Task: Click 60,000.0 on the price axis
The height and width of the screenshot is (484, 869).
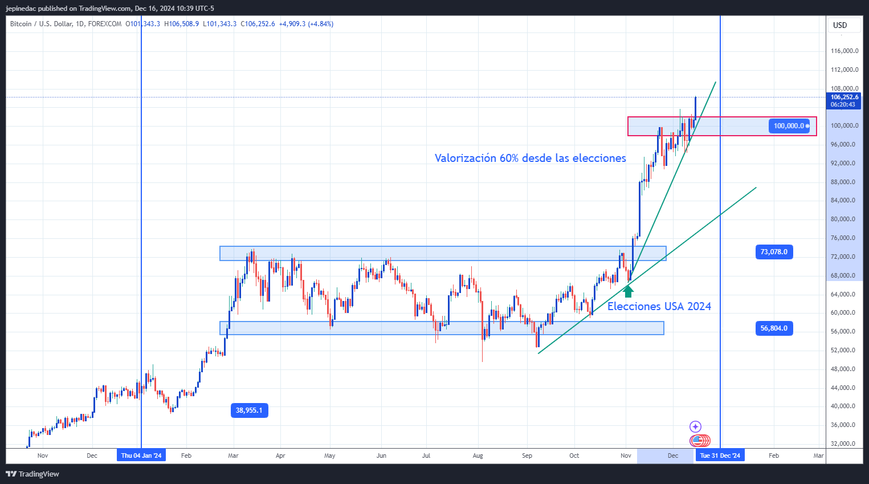Action: (843, 312)
